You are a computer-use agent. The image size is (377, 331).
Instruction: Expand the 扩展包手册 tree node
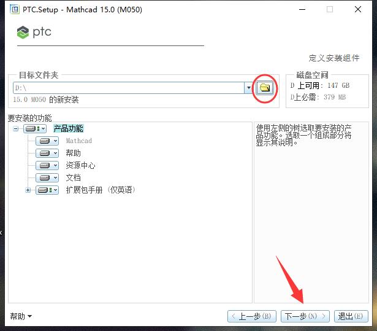click(x=28, y=190)
